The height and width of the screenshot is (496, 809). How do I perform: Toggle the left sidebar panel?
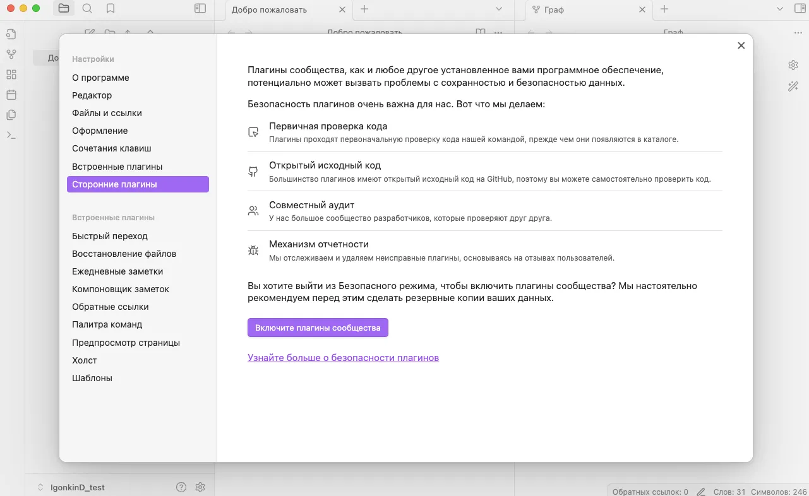[200, 9]
